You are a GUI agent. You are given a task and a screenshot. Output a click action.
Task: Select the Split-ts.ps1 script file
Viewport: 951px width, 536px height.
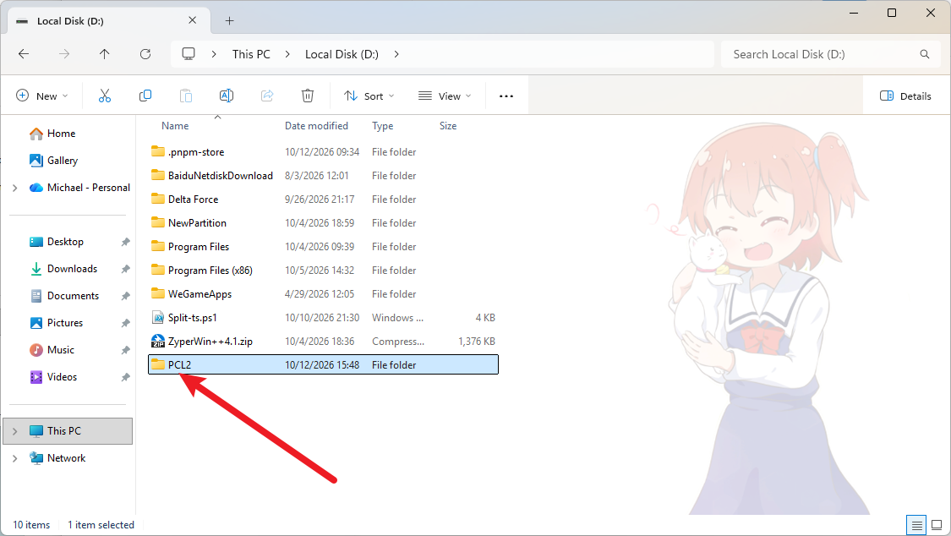pos(323,318)
